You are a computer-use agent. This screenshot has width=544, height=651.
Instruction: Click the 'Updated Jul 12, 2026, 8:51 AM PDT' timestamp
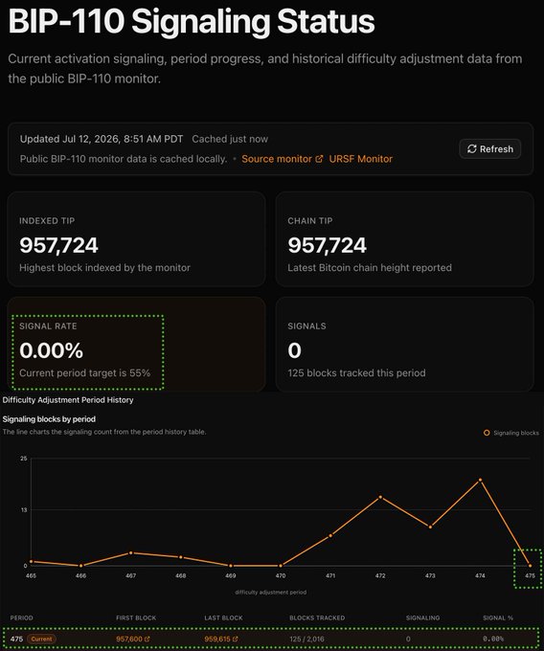tap(102, 139)
